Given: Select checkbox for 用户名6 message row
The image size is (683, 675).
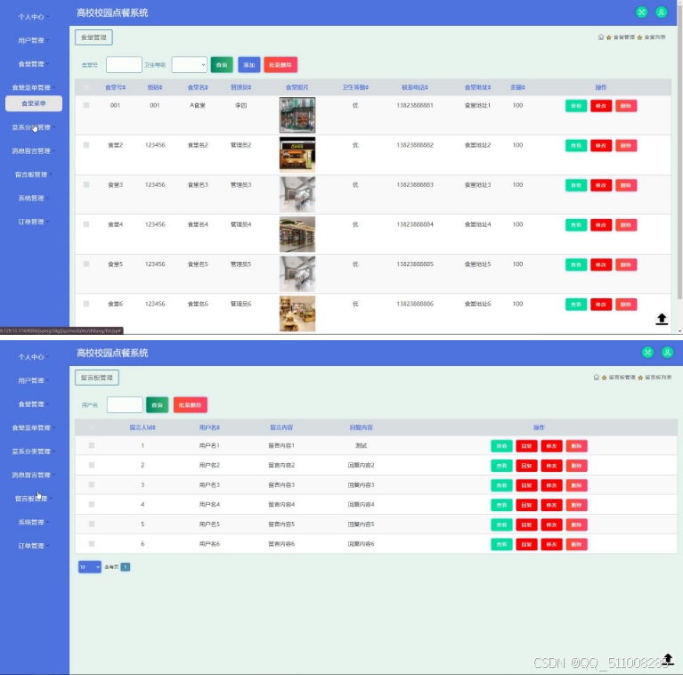Looking at the screenshot, I should pos(92,543).
